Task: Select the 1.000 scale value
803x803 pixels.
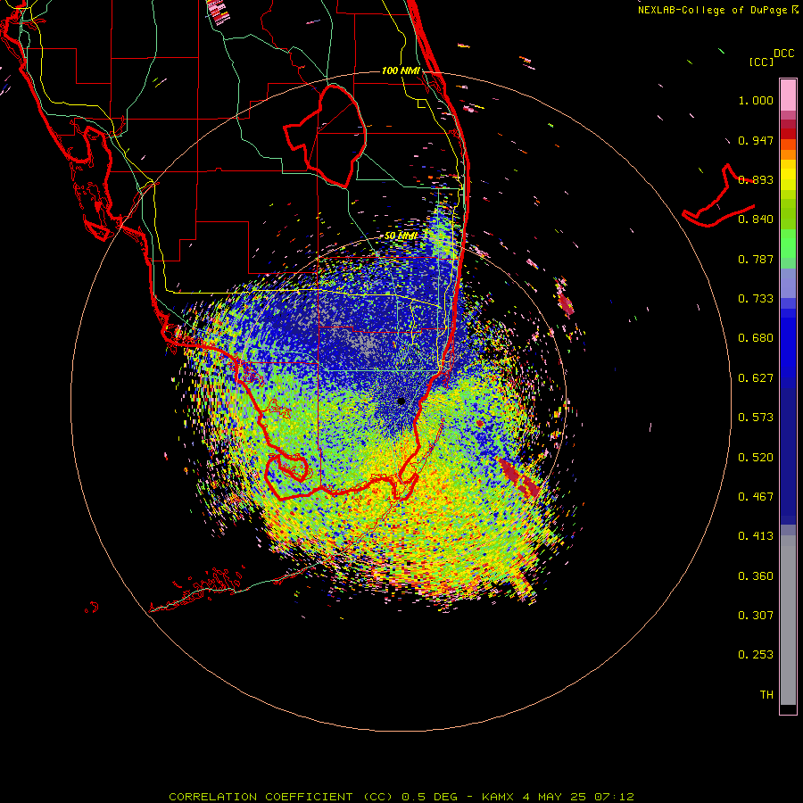Action: [x=756, y=100]
